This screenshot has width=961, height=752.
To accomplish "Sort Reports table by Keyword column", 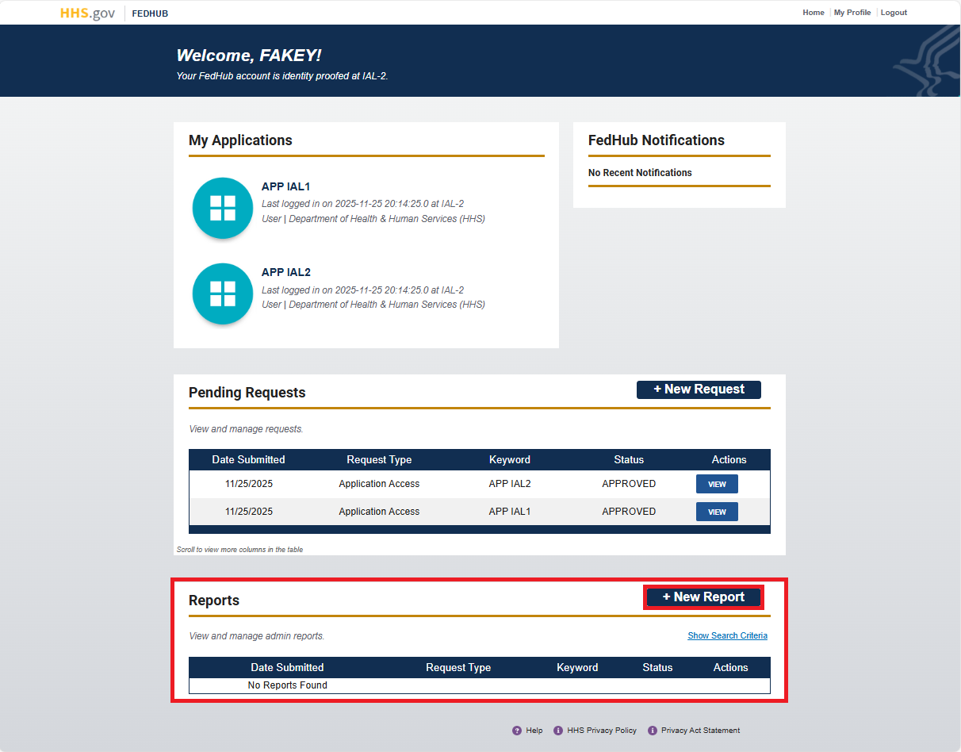I will click(577, 668).
